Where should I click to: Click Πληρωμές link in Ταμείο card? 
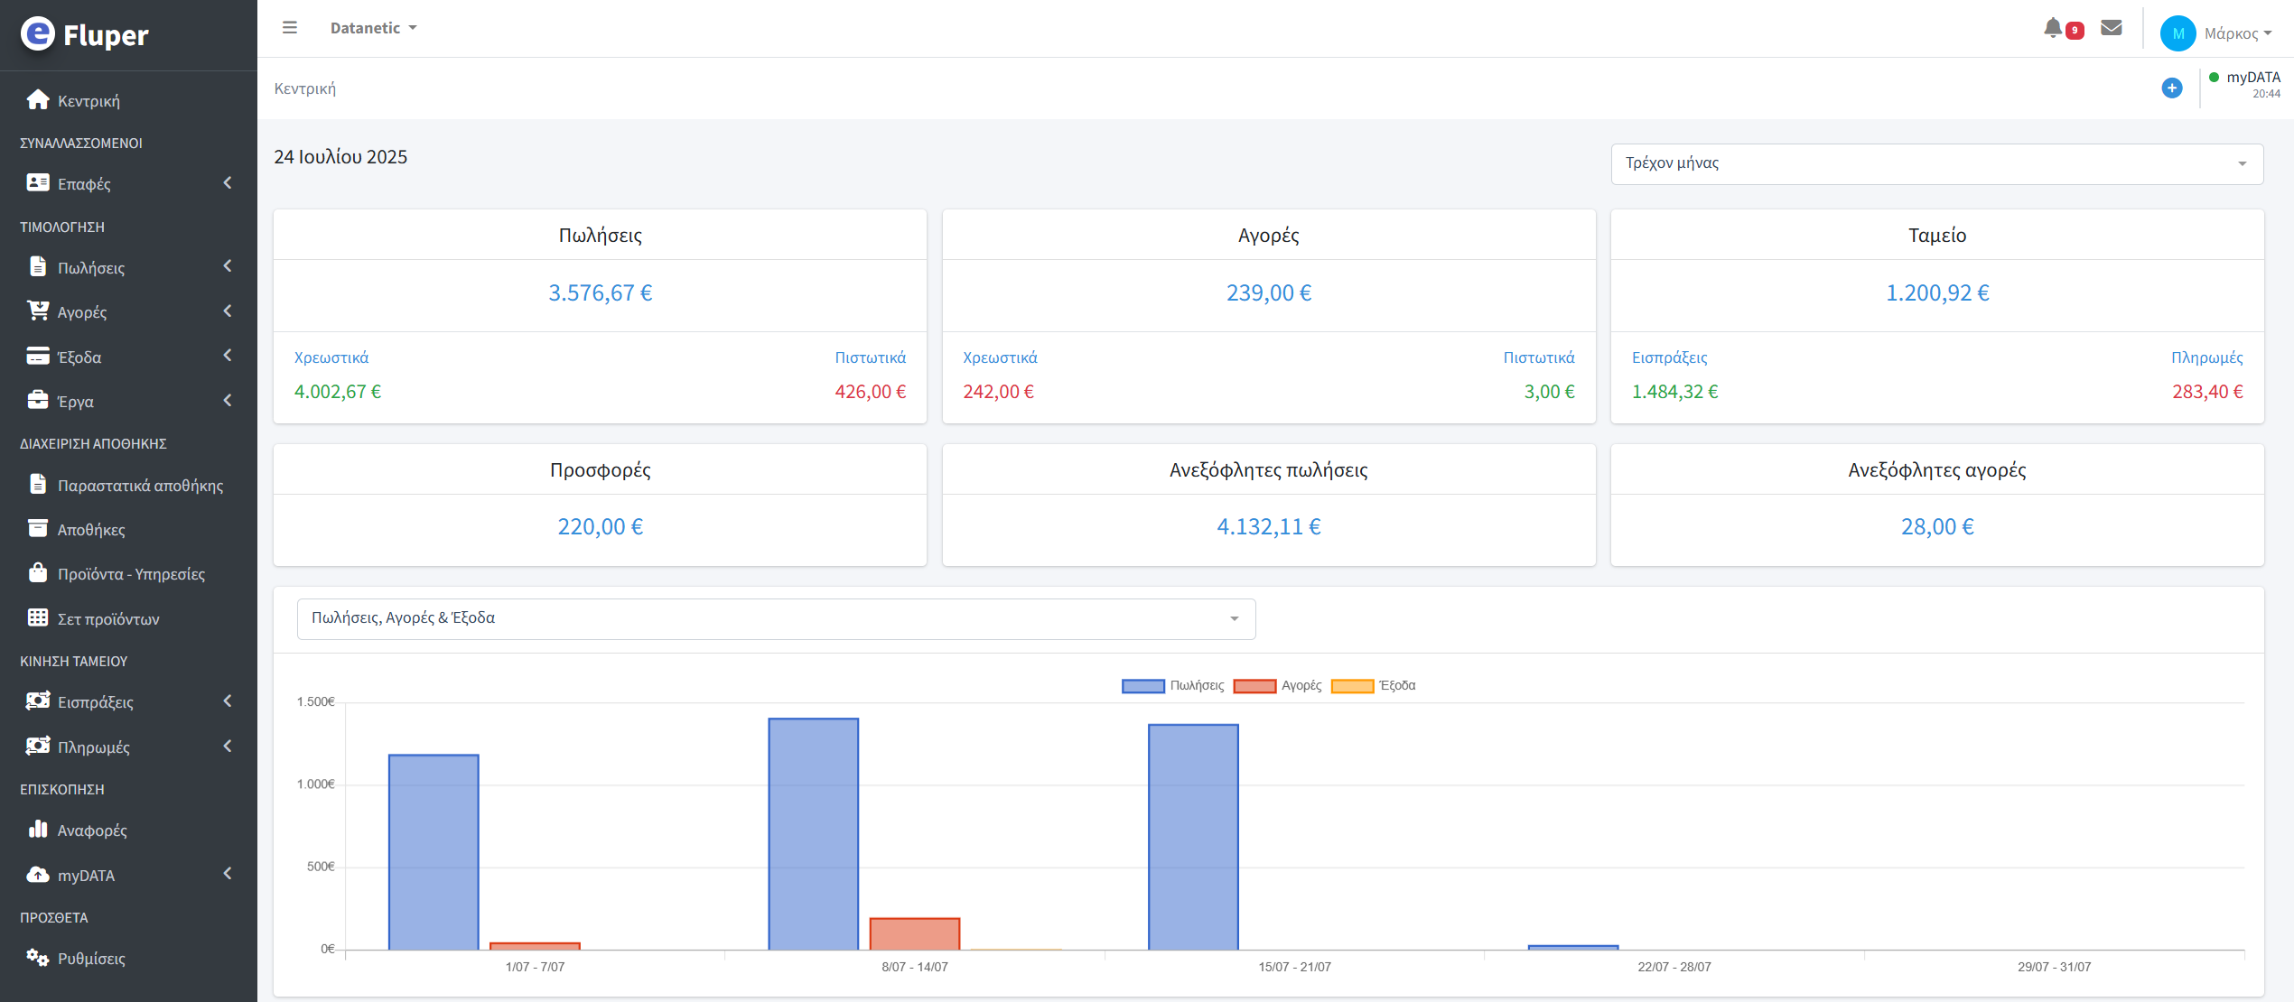2206,357
